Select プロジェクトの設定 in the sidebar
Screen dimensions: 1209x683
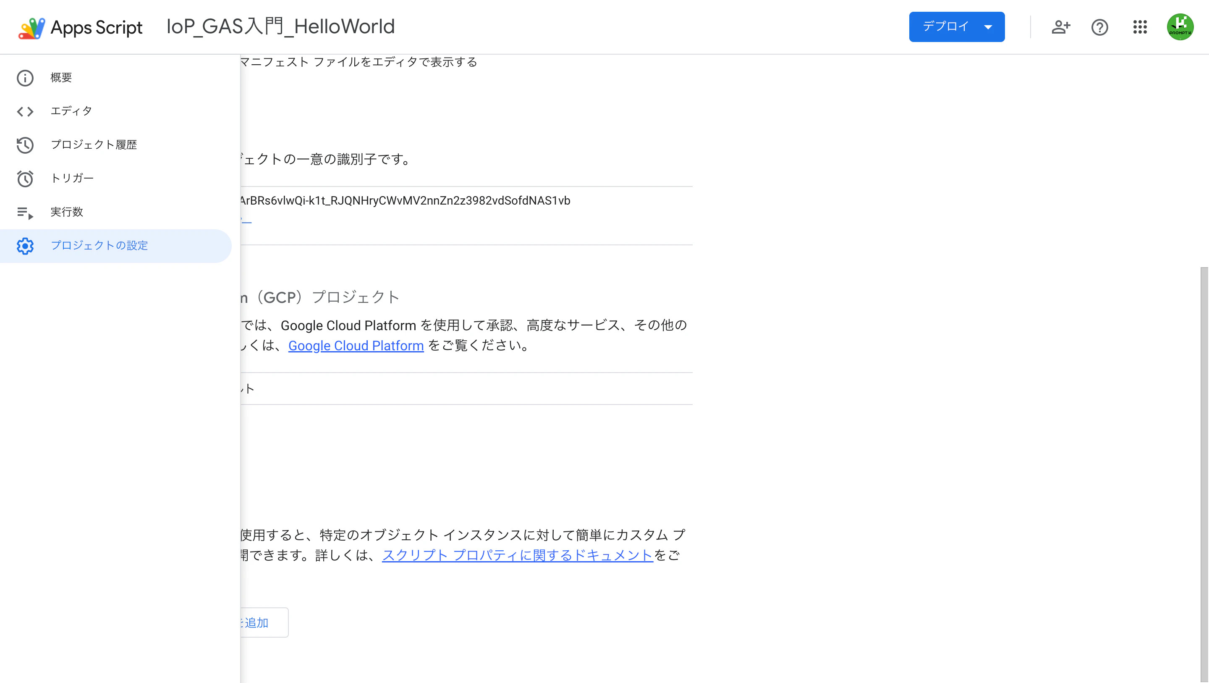115,246
